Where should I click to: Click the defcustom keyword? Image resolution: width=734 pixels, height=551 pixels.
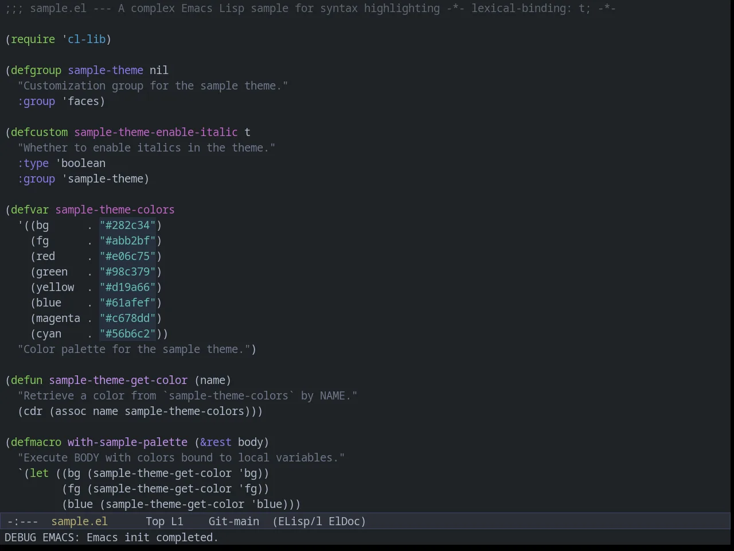[39, 132]
